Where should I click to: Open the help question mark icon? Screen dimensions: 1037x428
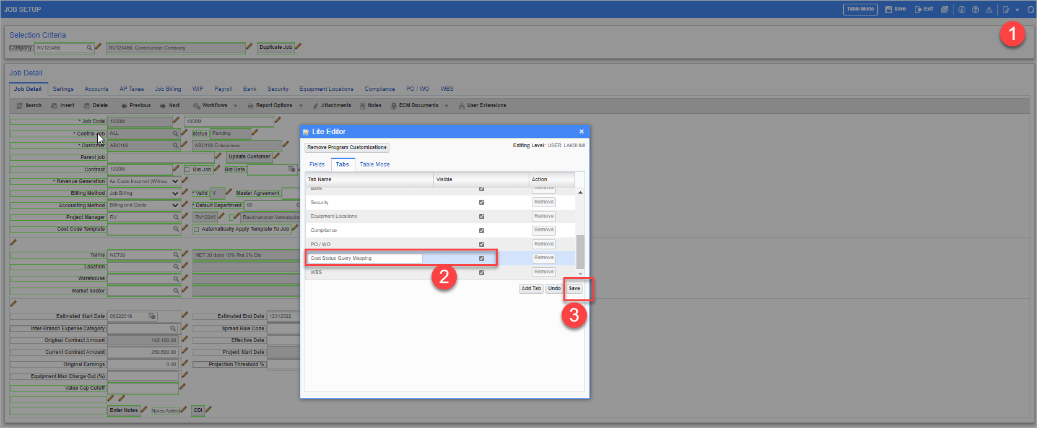(975, 9)
